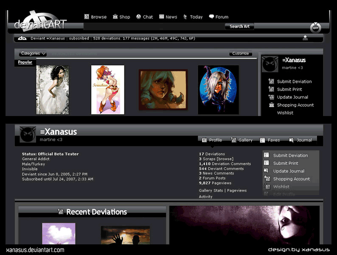This screenshot has width=337, height=255.
Task: Click Xanasus avatar in the top sidebar
Action: coord(270,64)
